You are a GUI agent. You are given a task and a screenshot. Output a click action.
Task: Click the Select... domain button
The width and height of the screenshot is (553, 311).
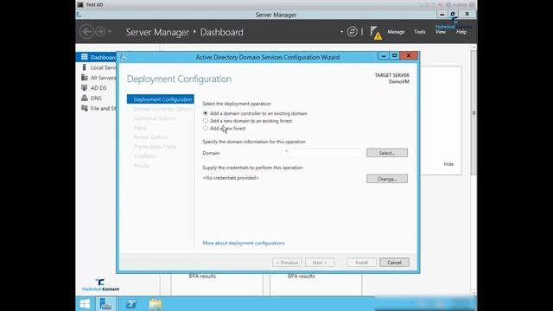click(387, 153)
